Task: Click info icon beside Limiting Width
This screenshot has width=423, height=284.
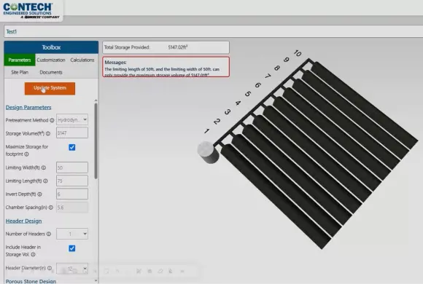Action: (44, 167)
